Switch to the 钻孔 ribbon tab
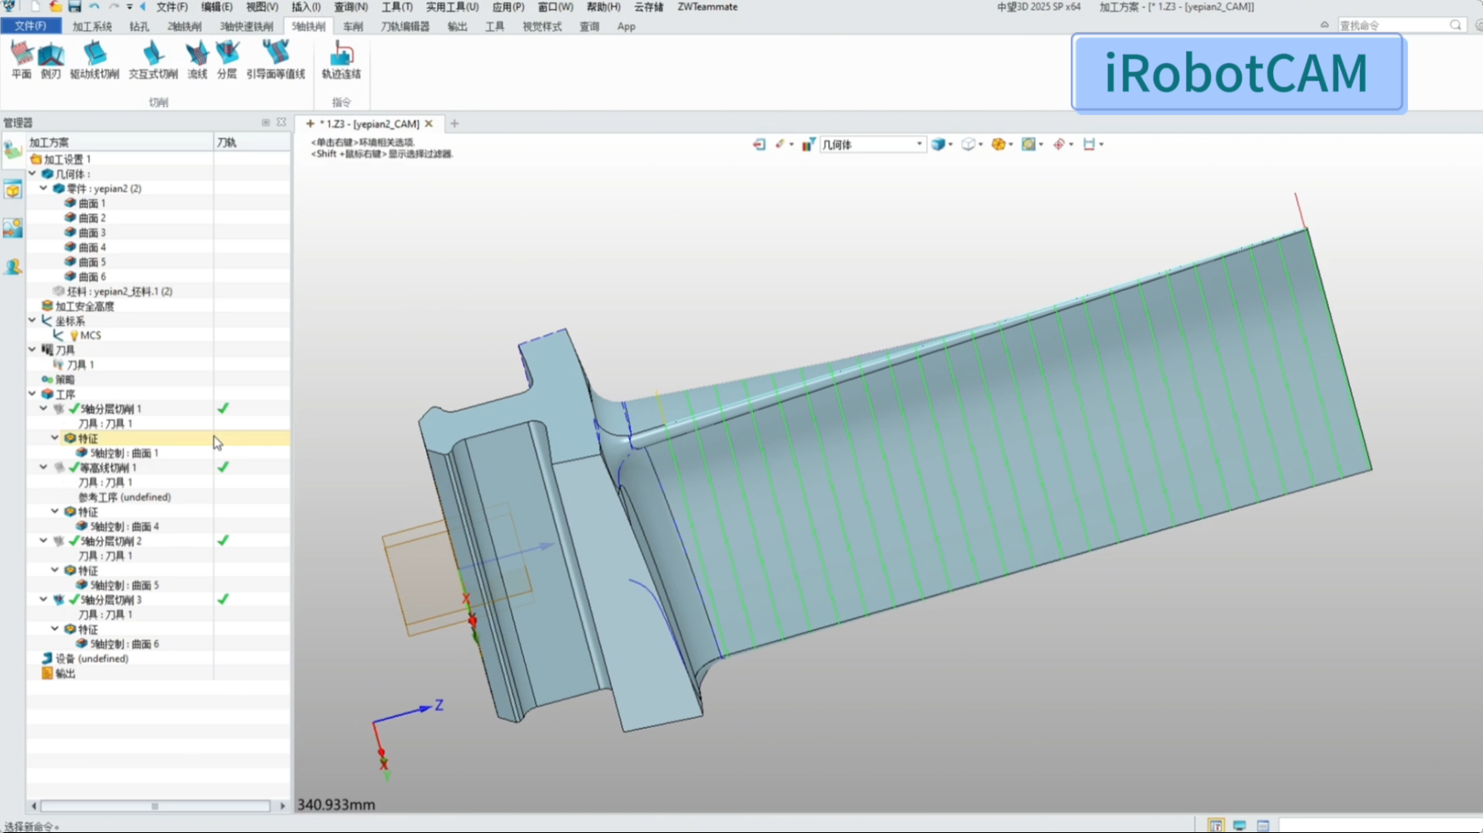Screen dimensions: 1483x833 tap(139, 27)
